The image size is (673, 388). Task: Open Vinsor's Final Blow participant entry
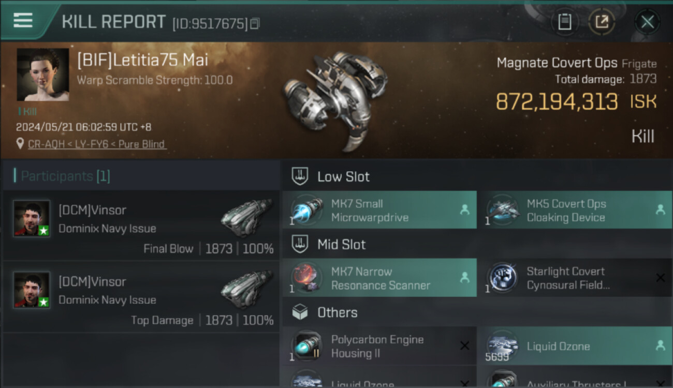141,227
